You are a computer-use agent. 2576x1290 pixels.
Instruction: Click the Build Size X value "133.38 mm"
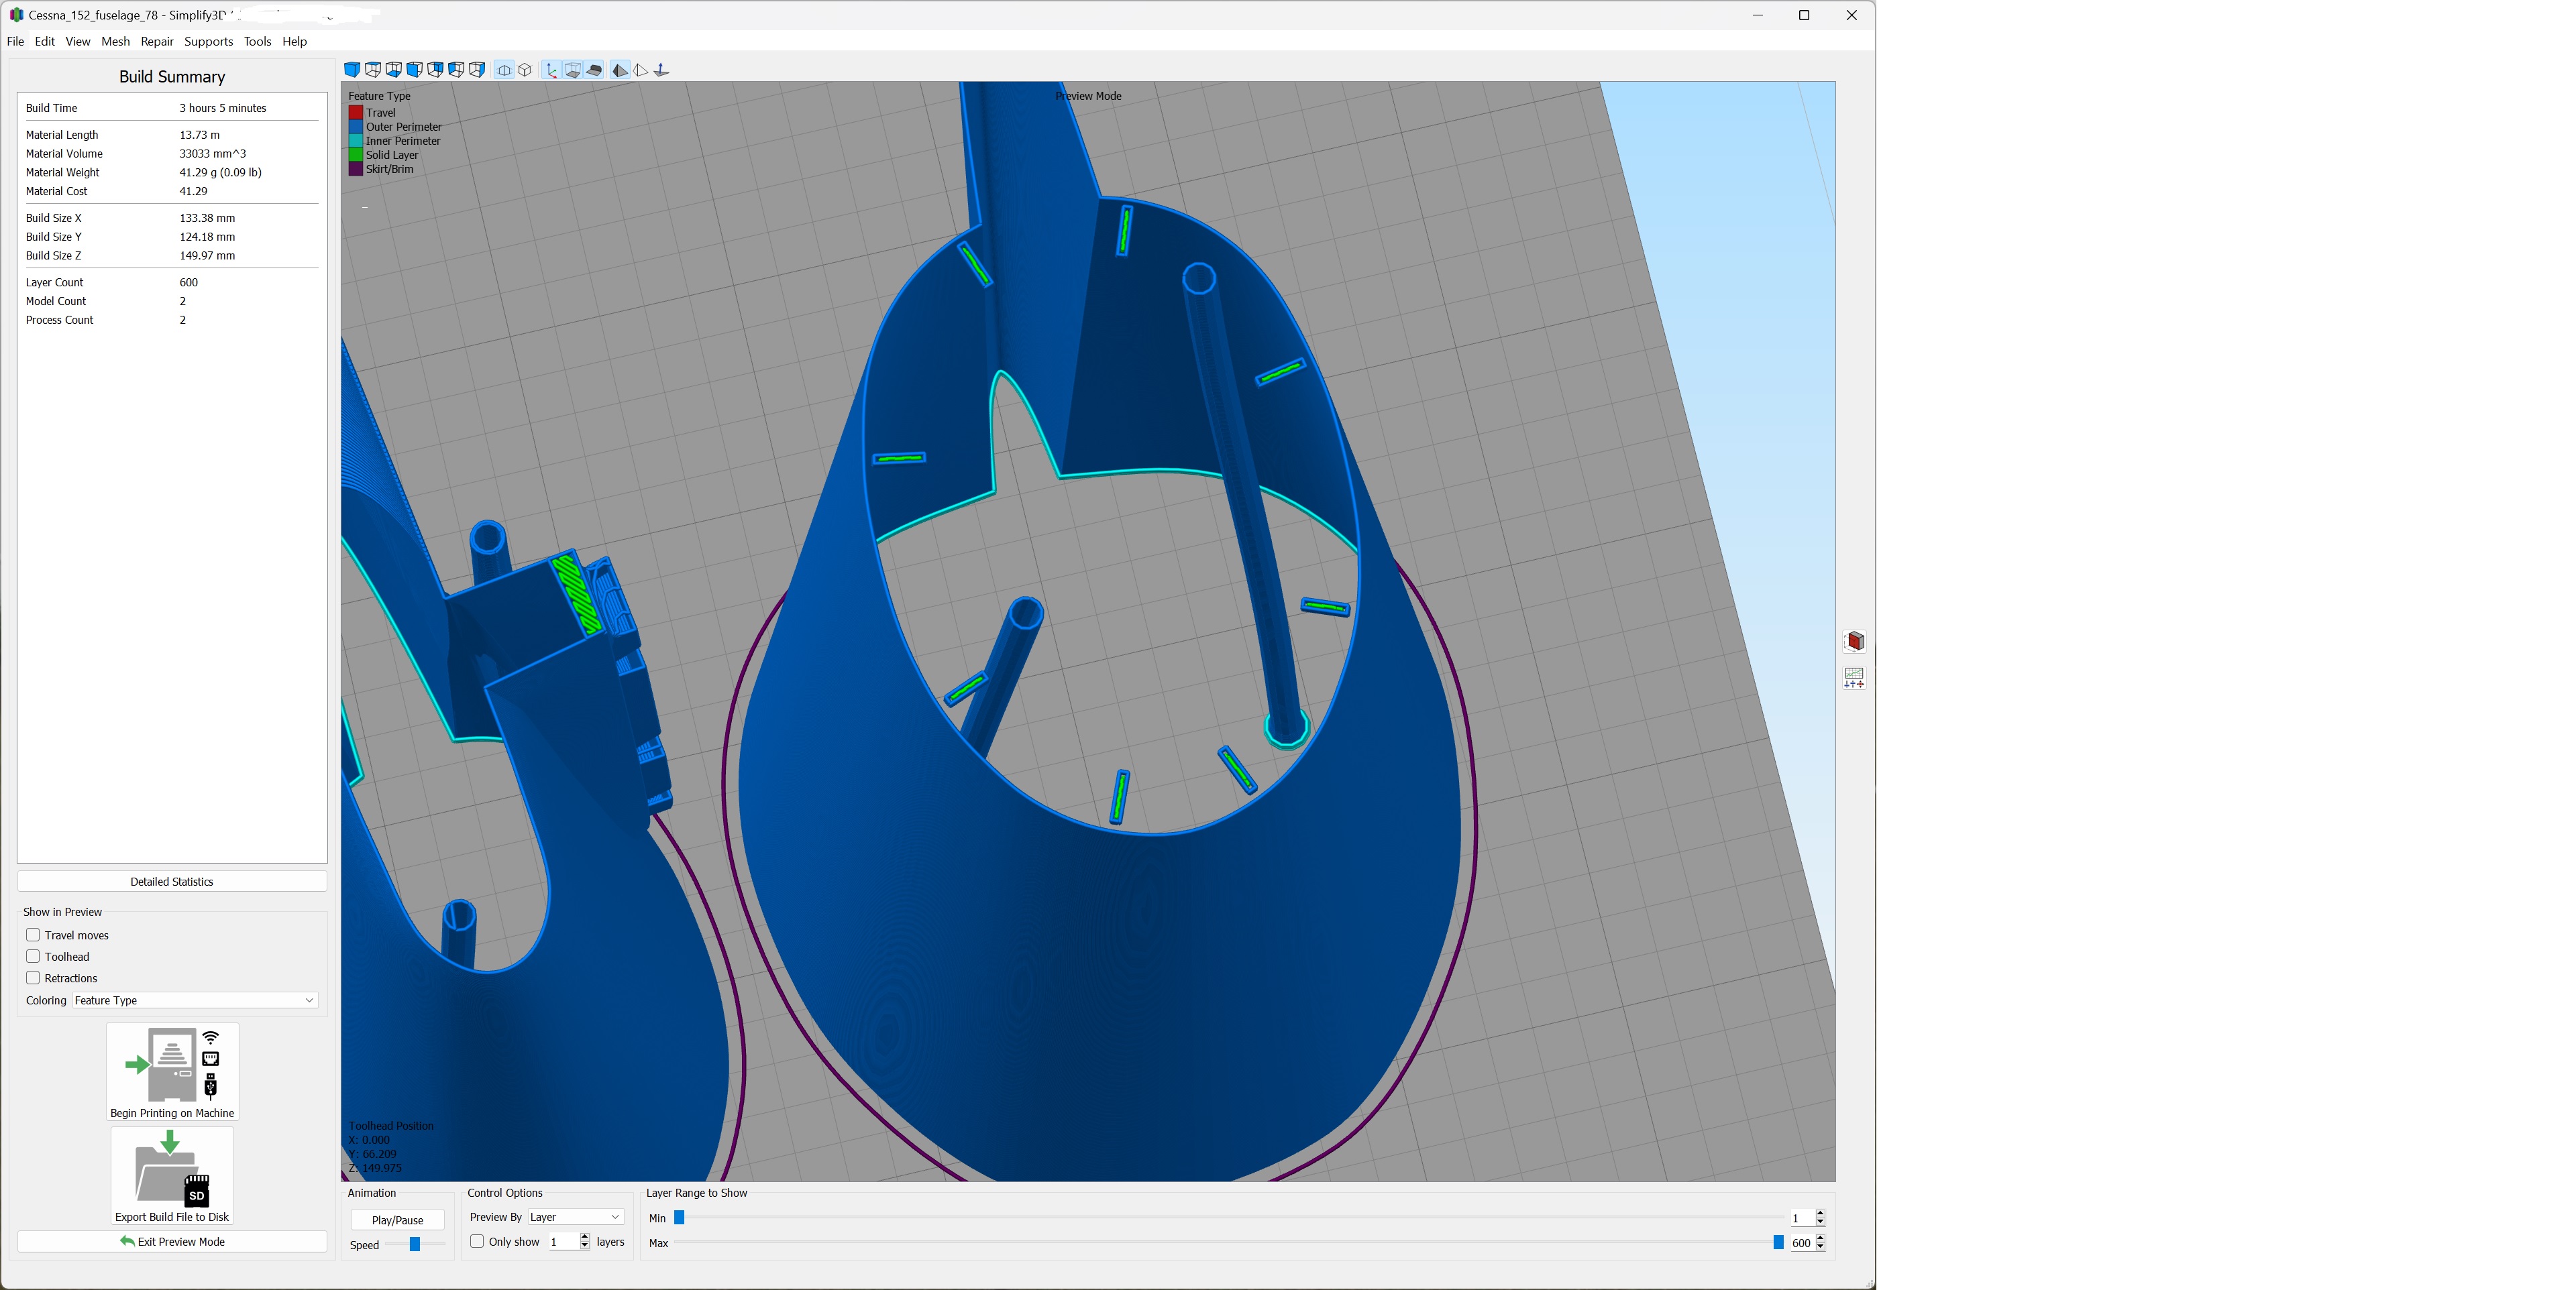point(207,218)
